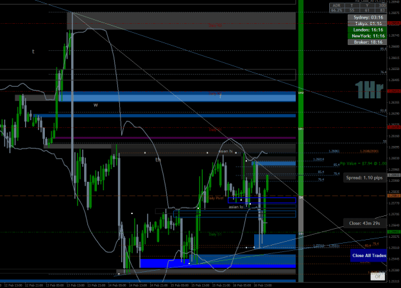Click the 15 Feb 13:00 time axis label

click(x=200, y=285)
